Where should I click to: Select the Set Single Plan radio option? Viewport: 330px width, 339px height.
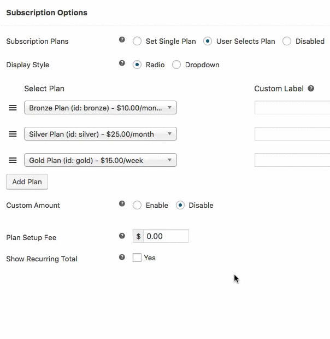[137, 41]
